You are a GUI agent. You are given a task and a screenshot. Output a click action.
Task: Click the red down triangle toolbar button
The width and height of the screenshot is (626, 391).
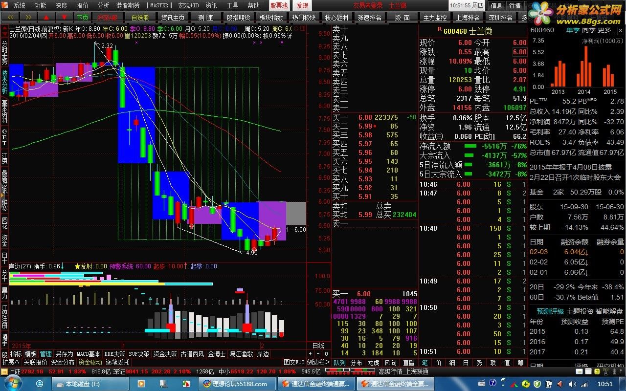(x=64, y=17)
